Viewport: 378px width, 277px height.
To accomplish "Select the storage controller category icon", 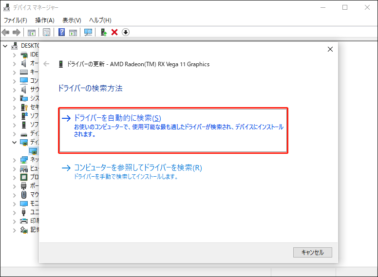I will pos(24,230).
